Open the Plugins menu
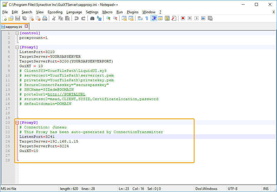Viewport: 277px width, 192px height. coord(132,12)
